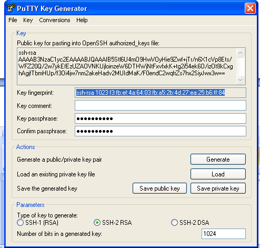Click Save private key button
Screen dimensions: 260x248
click(x=218, y=189)
